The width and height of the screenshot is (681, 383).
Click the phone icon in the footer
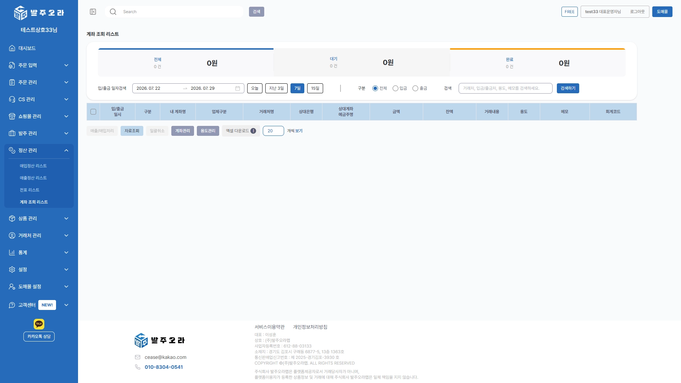pos(138,367)
